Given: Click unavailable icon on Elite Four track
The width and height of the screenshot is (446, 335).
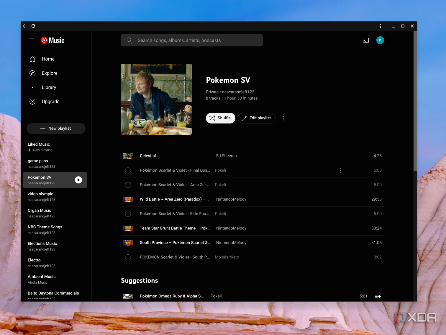Looking at the screenshot, I should point(128,214).
